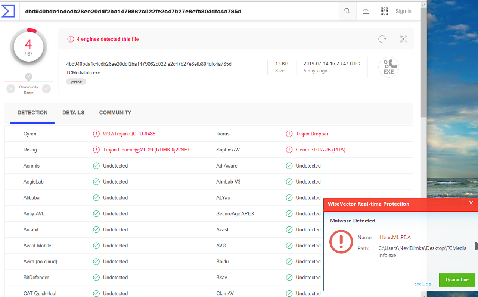The height and width of the screenshot is (297, 478).
Task: Click the ClamAV engine name
Action: pyautogui.click(x=225, y=294)
